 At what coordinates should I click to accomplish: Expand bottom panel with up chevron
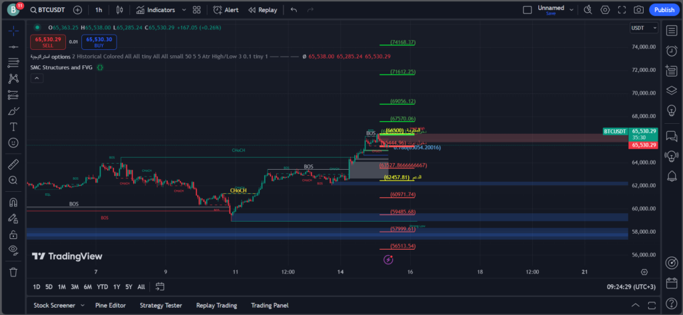pyautogui.click(x=636, y=305)
